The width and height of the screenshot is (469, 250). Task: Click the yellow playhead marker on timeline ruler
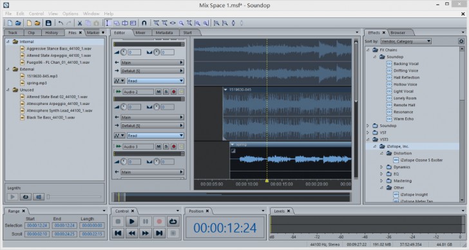click(267, 180)
